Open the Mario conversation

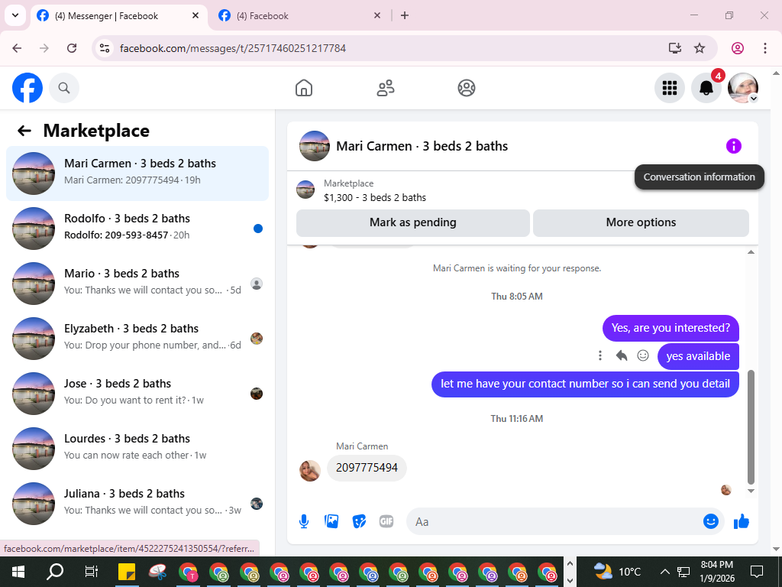pos(137,284)
